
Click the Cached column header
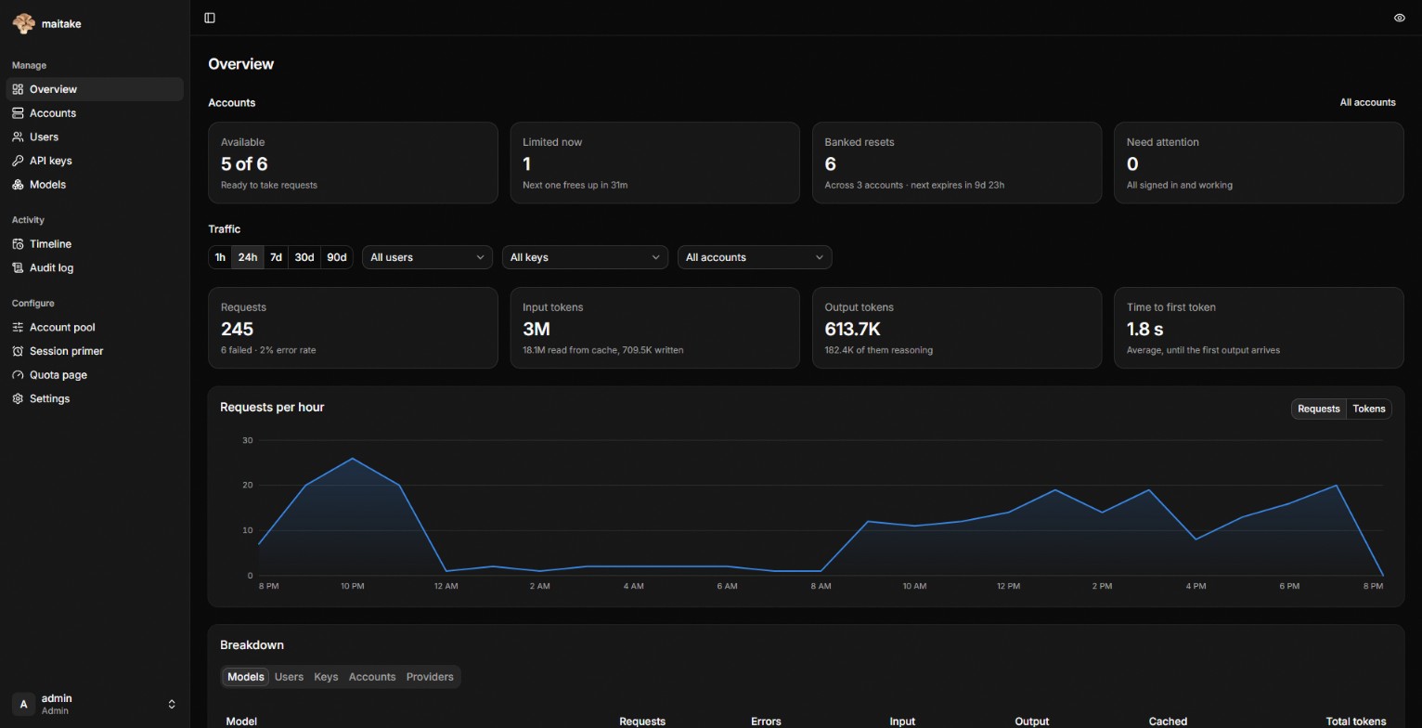pos(1168,721)
